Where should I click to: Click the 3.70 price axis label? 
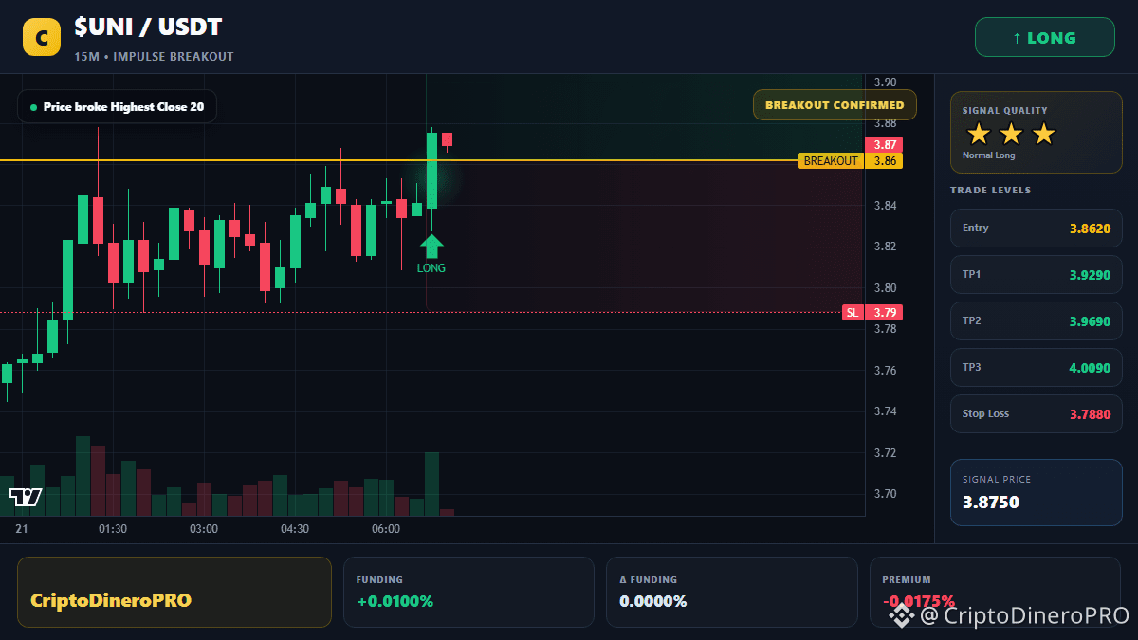click(x=886, y=494)
